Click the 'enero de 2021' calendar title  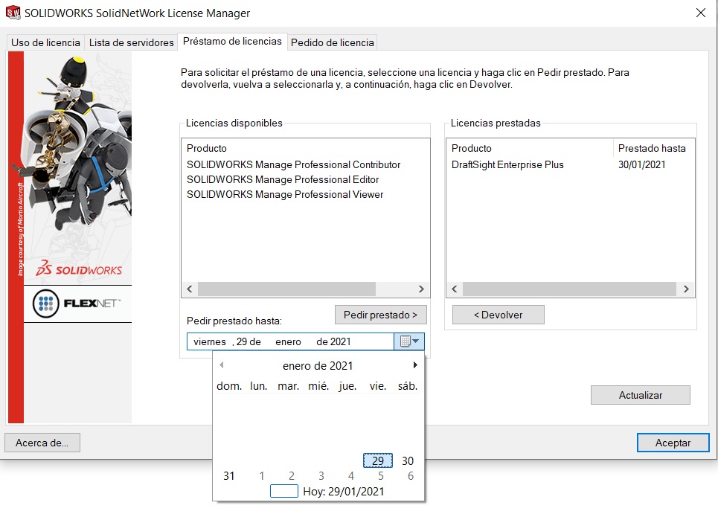(x=318, y=366)
